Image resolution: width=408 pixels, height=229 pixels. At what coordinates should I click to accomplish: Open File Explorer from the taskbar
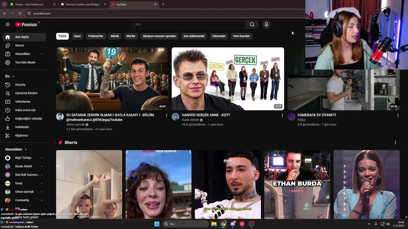click(x=214, y=224)
